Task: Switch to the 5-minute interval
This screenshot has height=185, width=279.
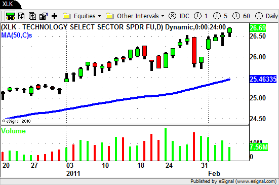Action: coord(220,16)
